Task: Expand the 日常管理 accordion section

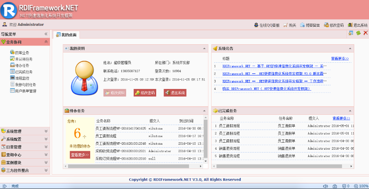Action: point(46,147)
